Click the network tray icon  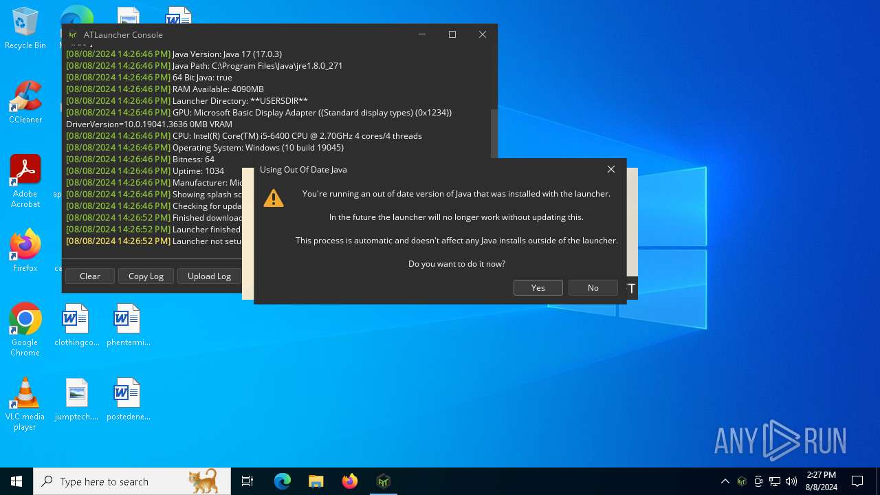pos(775,481)
